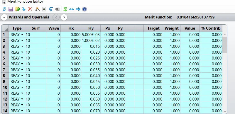235x114 pixels.
Task: Click Hy cell 1.000E-02 in row 2
Action: pyautogui.click(x=91, y=41)
